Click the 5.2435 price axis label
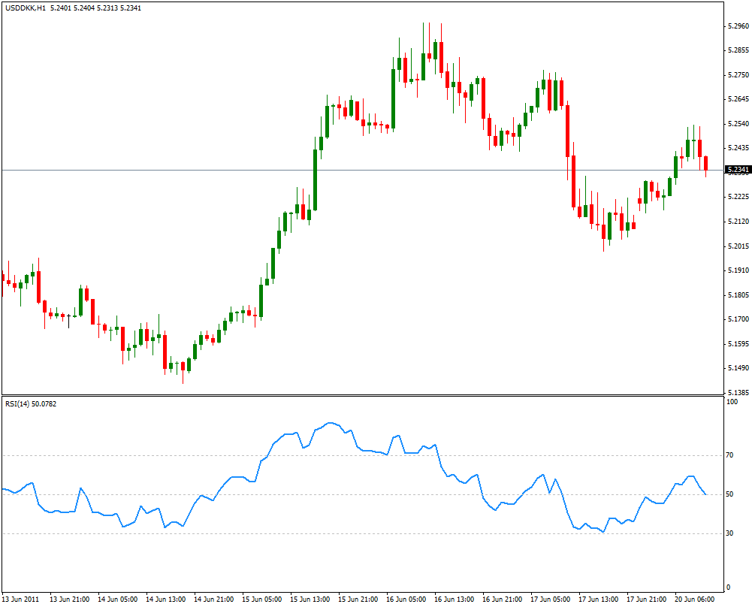Viewport: 752px width, 604px height. click(738, 148)
